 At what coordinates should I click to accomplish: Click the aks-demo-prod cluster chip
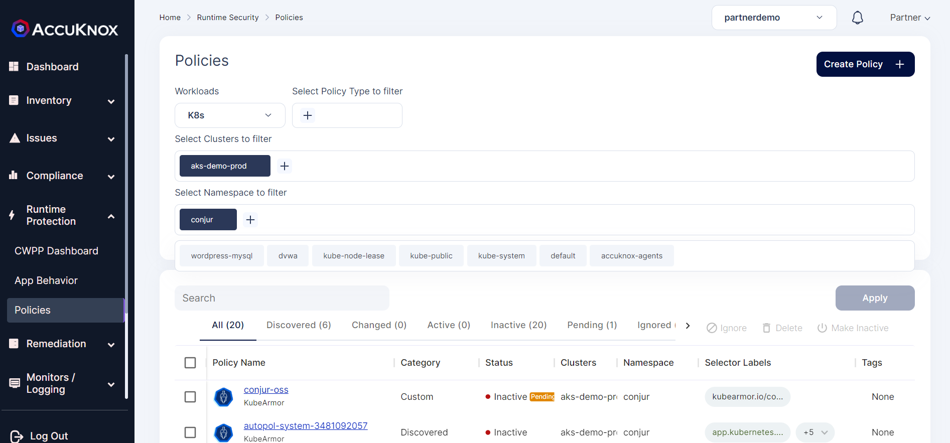225,166
